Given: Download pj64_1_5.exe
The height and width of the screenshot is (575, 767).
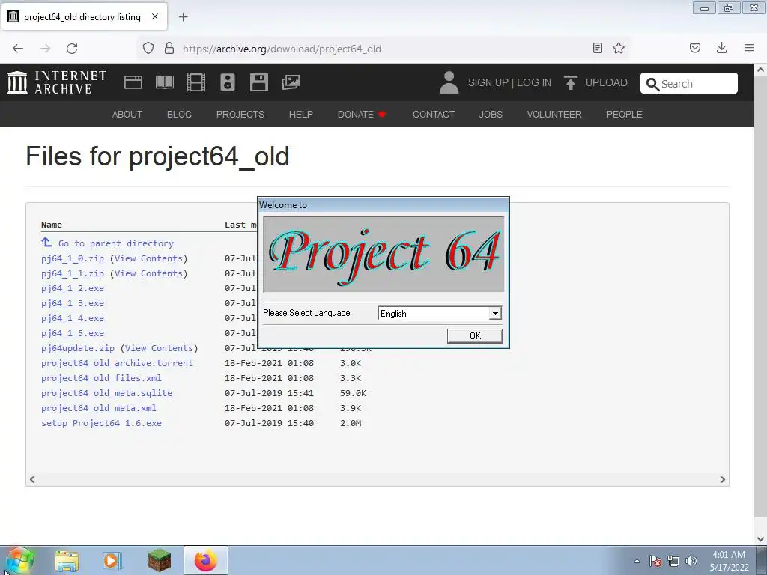Looking at the screenshot, I should click(73, 333).
